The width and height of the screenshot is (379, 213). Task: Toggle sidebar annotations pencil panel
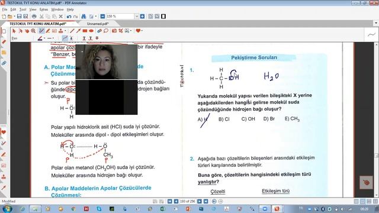point(4,42)
